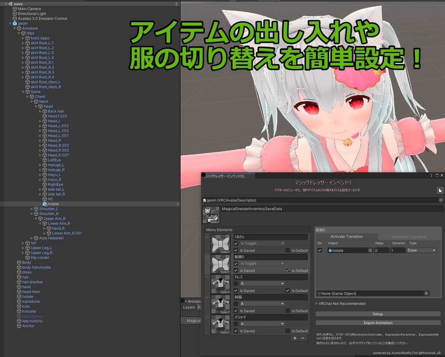Grab the reorder handle of くまさん element

(x=207, y=237)
